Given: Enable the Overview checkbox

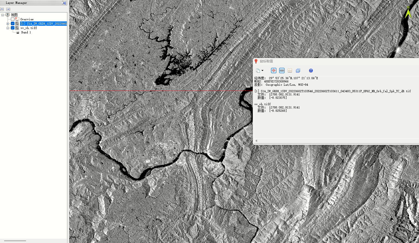Looking at the screenshot, I should (12, 19).
